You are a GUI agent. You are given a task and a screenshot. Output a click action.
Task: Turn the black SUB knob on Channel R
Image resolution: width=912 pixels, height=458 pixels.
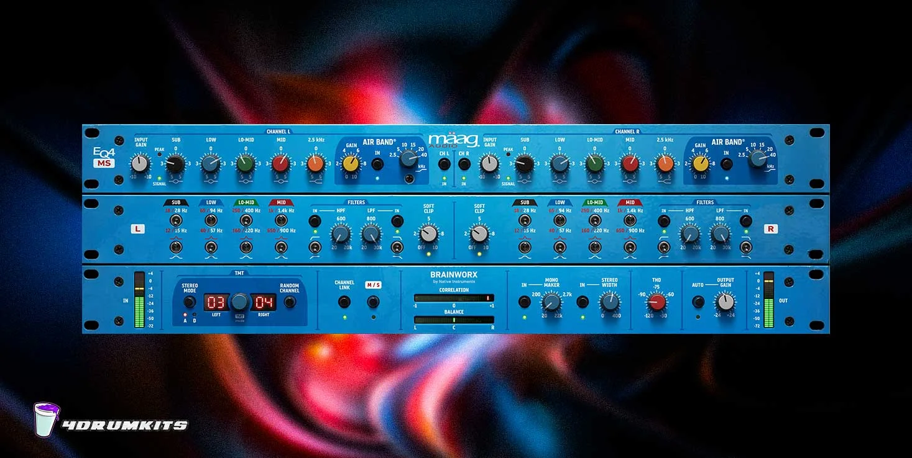click(525, 164)
